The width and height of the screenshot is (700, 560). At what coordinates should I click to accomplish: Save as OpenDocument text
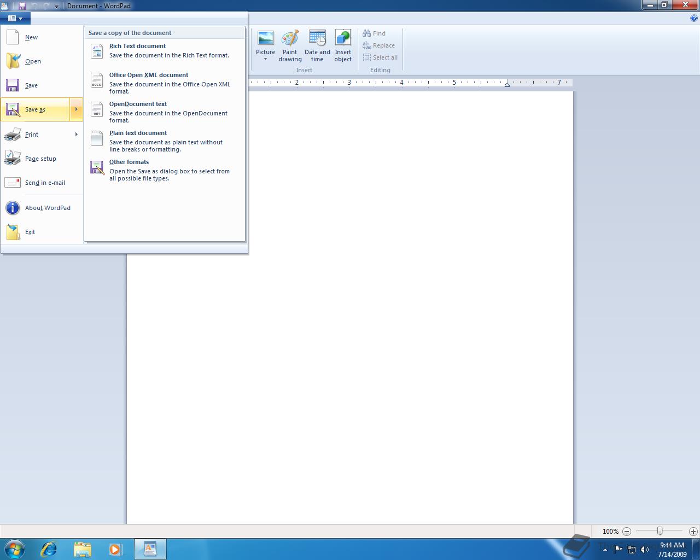point(164,112)
